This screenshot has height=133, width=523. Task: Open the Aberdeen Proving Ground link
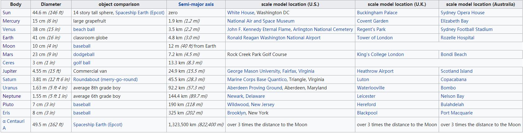tap(254, 88)
